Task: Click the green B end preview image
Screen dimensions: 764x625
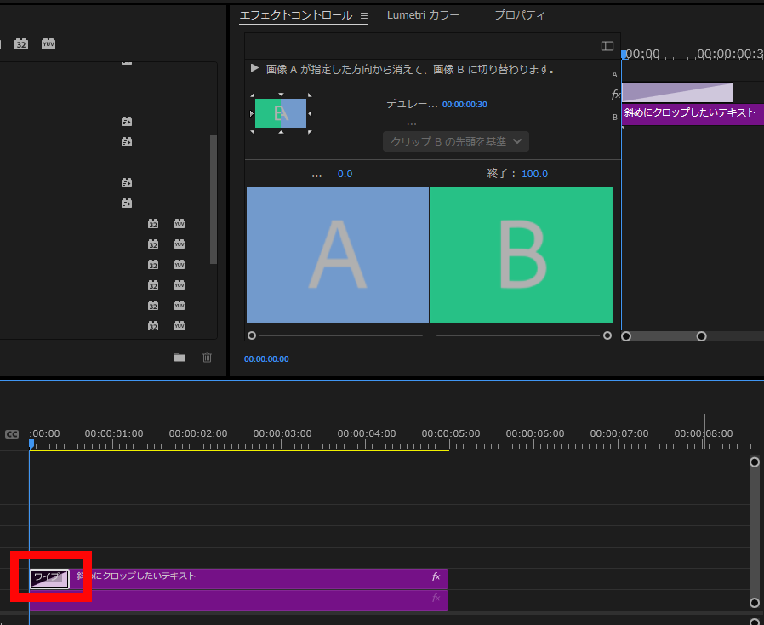Action: [522, 255]
